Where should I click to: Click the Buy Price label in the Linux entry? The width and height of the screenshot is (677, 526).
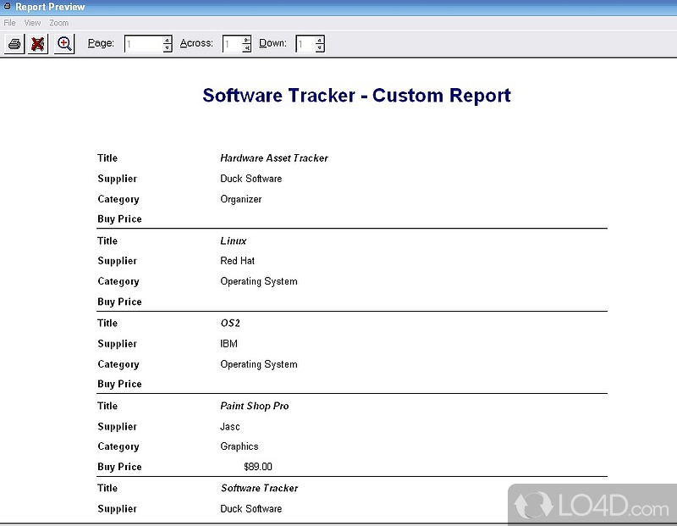[119, 302]
